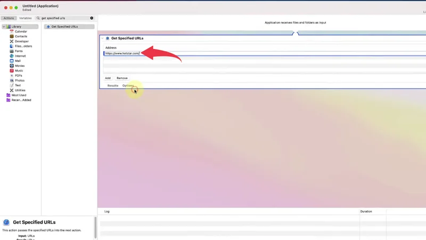Screen dimensions: 426x240
Task: Choose the Utilities category in Library
Action: coord(20,90)
